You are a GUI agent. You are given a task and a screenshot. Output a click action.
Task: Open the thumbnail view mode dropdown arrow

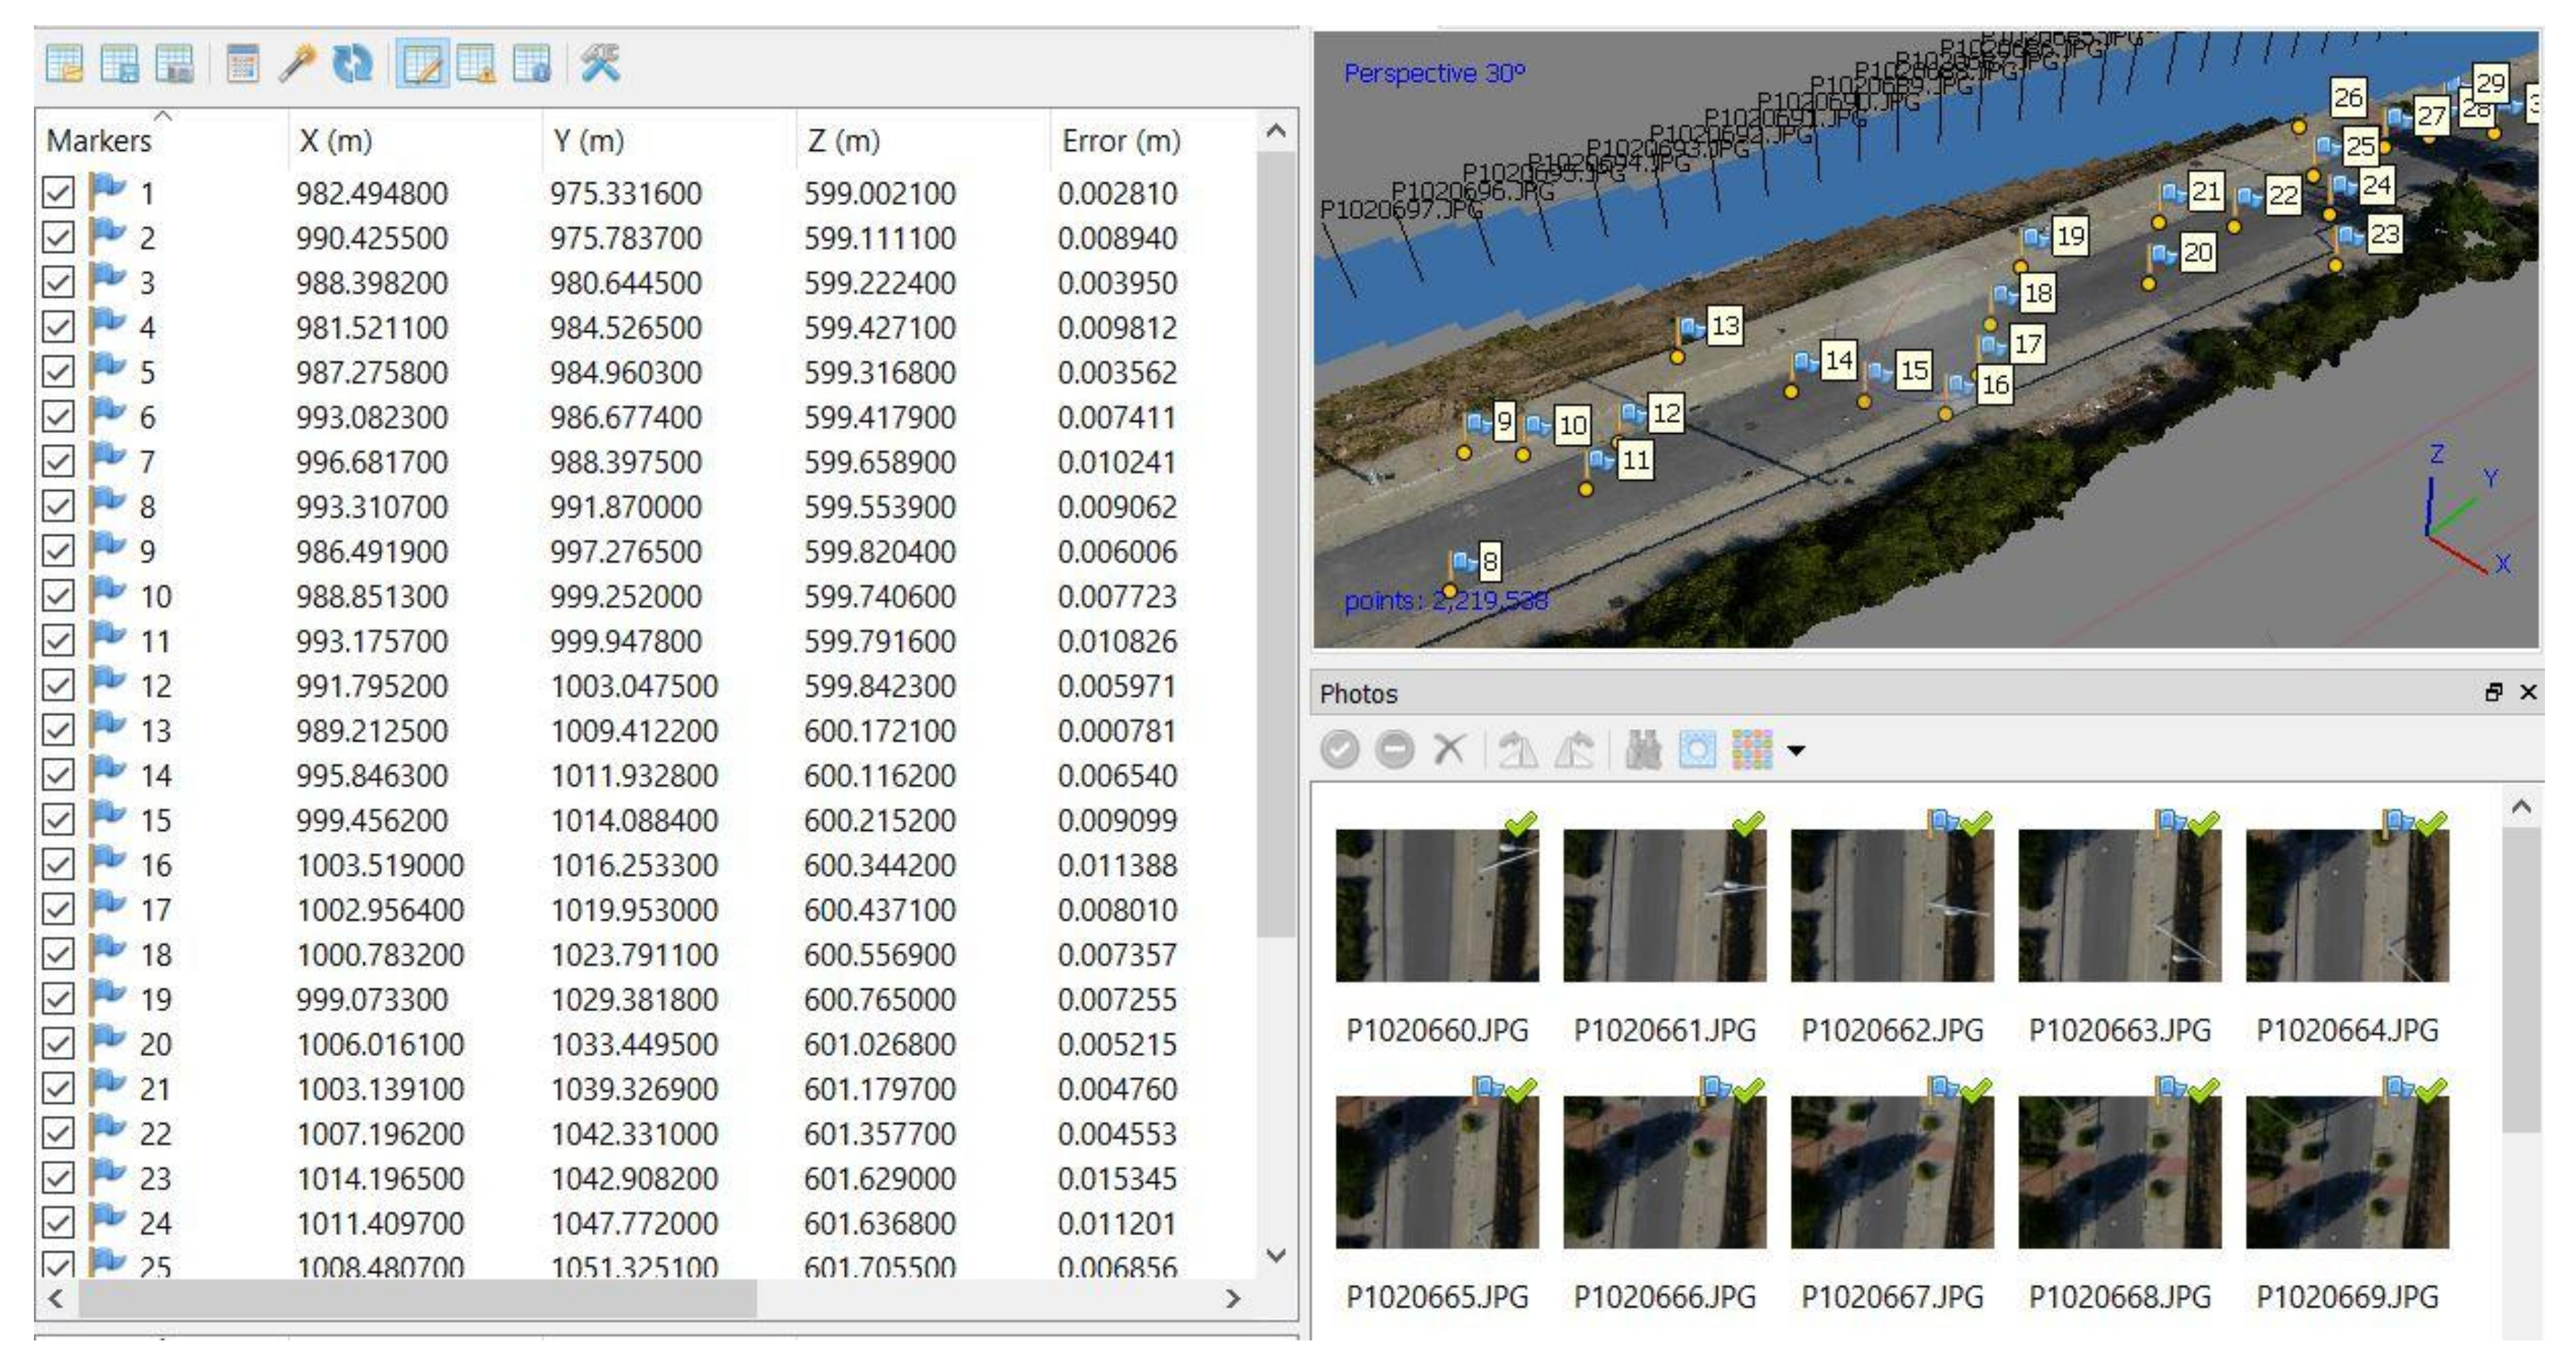[1796, 750]
